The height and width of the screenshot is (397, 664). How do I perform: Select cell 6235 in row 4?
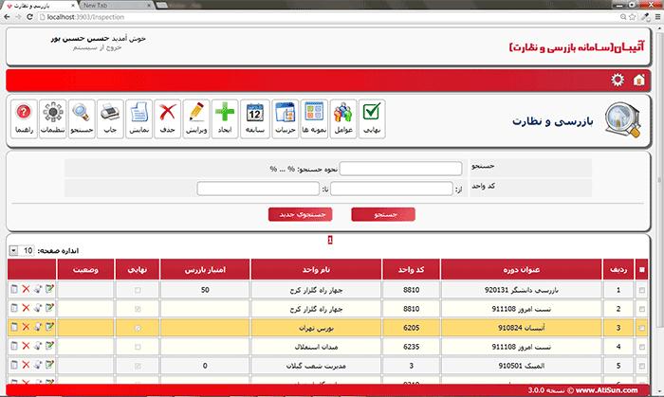(x=411, y=347)
